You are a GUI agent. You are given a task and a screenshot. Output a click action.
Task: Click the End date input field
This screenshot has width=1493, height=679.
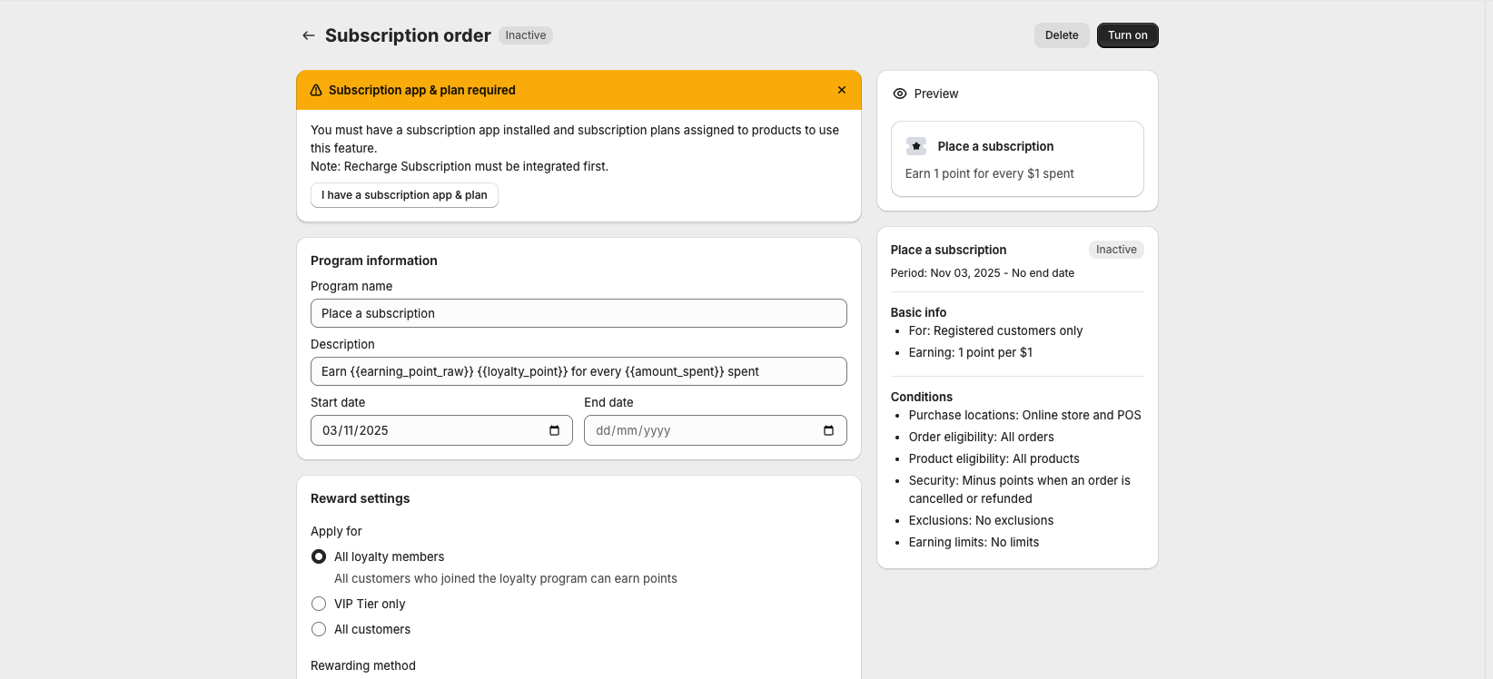(x=699, y=430)
